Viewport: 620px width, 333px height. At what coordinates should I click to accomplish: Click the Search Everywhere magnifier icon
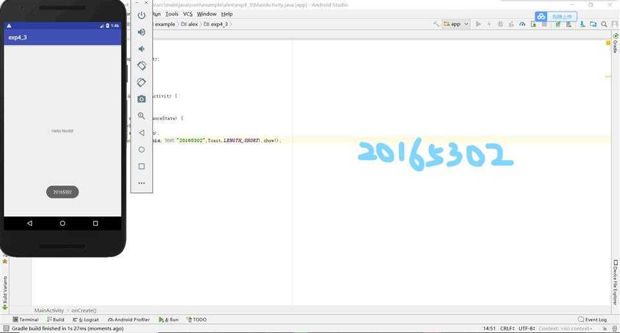pyautogui.click(x=604, y=24)
